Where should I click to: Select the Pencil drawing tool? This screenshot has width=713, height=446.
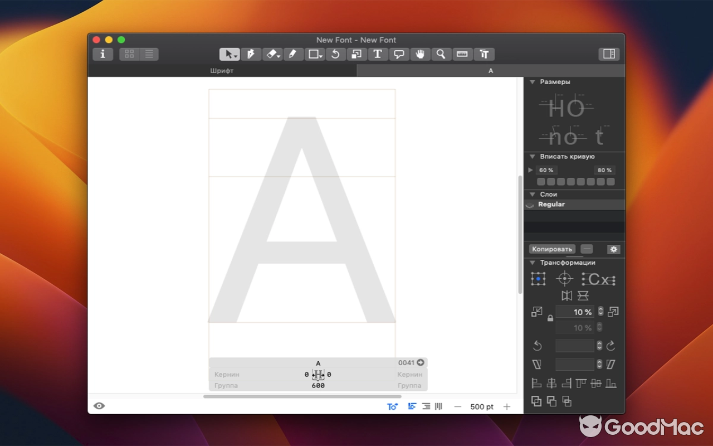coord(294,54)
